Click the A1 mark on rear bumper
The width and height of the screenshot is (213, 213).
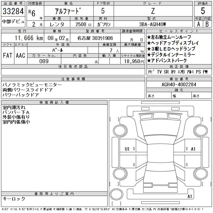[190, 196]
